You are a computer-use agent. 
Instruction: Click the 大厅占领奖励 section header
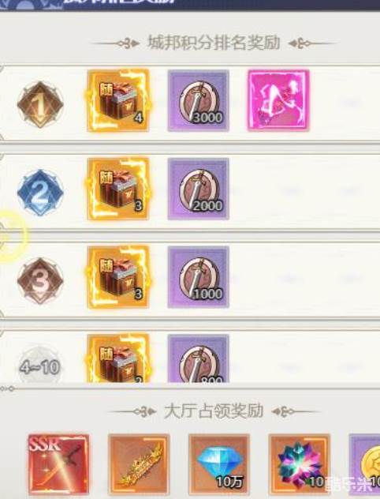point(214,411)
